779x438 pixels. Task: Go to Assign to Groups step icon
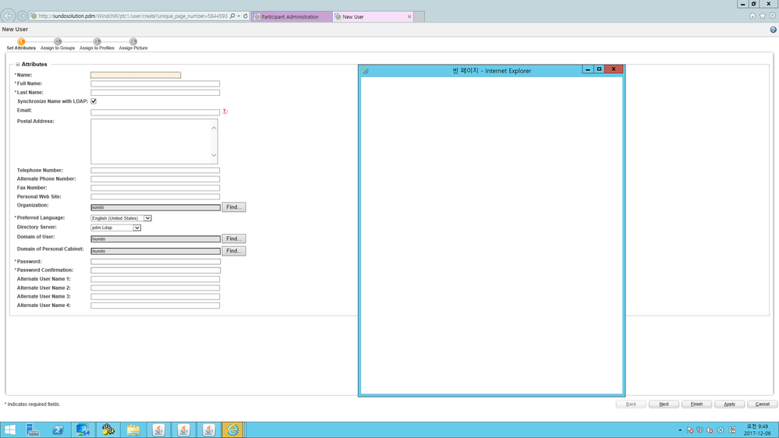(58, 42)
